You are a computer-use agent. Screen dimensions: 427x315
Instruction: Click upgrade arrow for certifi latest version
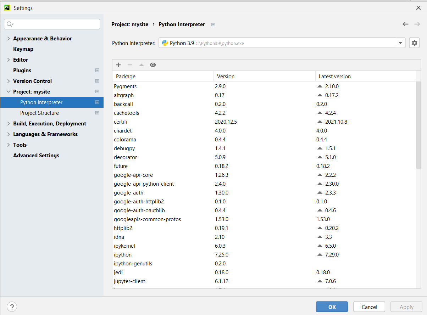point(320,122)
